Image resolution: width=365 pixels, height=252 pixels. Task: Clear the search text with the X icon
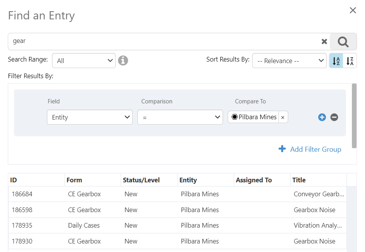[324, 41]
